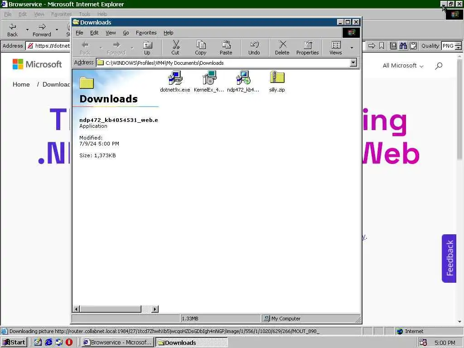Open the Tools menu in Internet Explorer
464x348 pixels.
[x=85, y=14]
